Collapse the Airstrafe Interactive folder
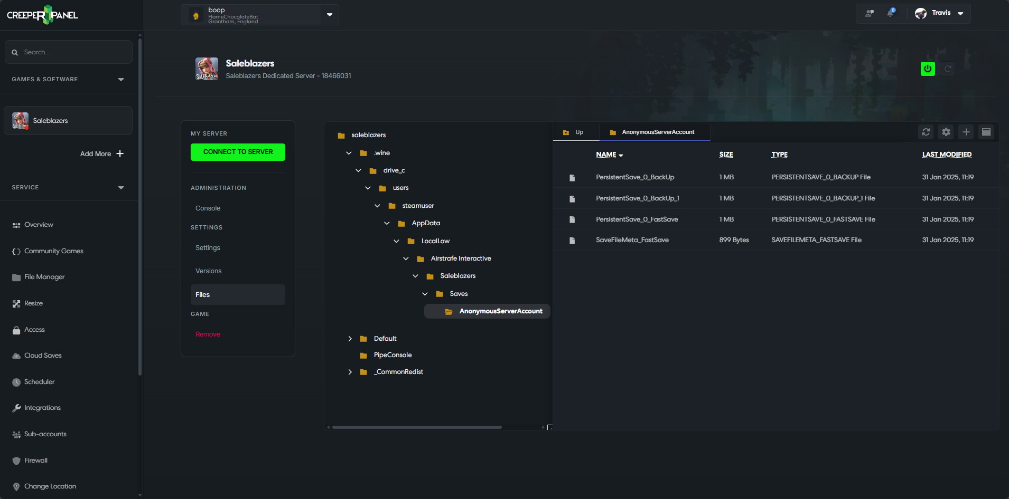This screenshot has width=1009, height=499. (406, 258)
